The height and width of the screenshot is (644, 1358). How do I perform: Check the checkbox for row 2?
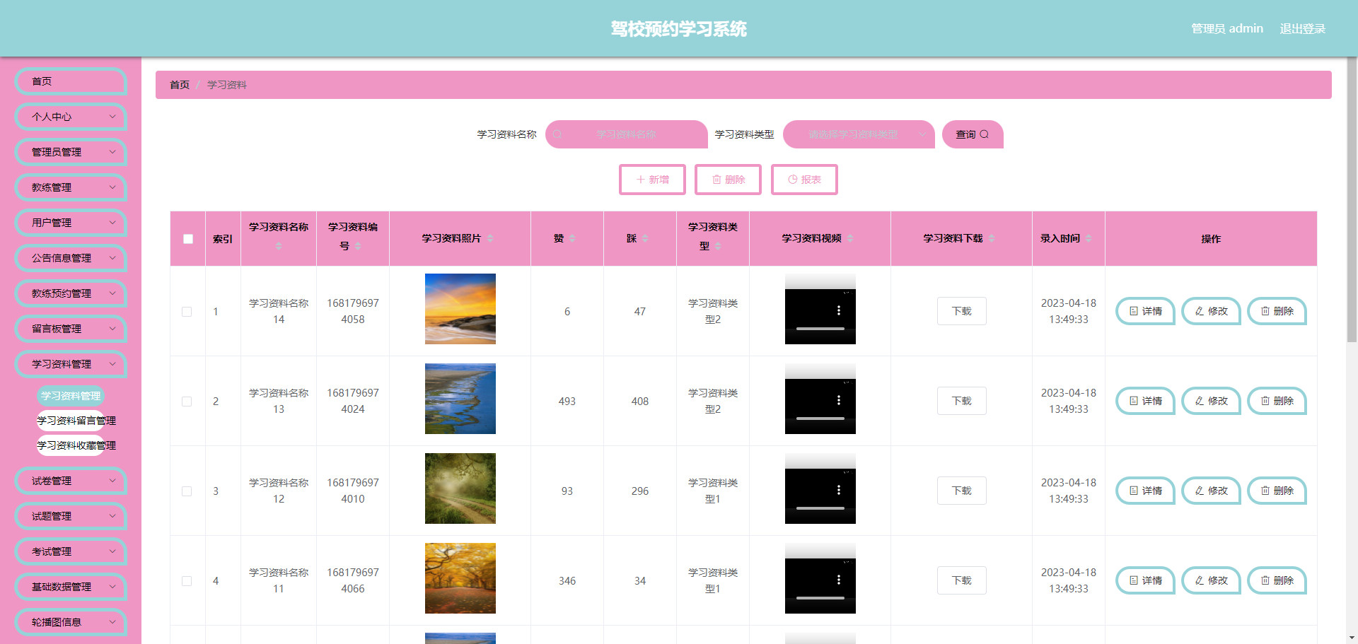coord(187,402)
